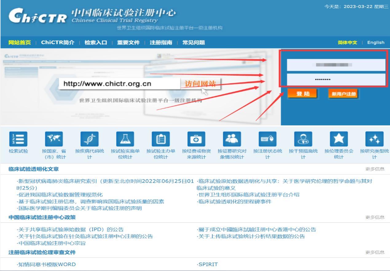Image resolution: width=390 pixels, height=271 pixels.
Task: Click the username input field
Action: [x=336, y=65]
